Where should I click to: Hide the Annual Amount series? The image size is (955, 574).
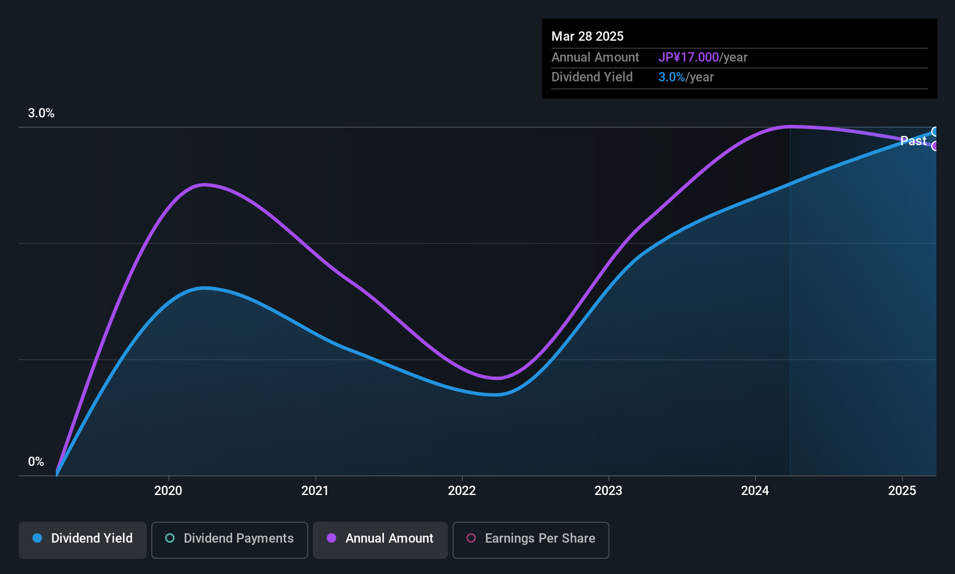380,540
